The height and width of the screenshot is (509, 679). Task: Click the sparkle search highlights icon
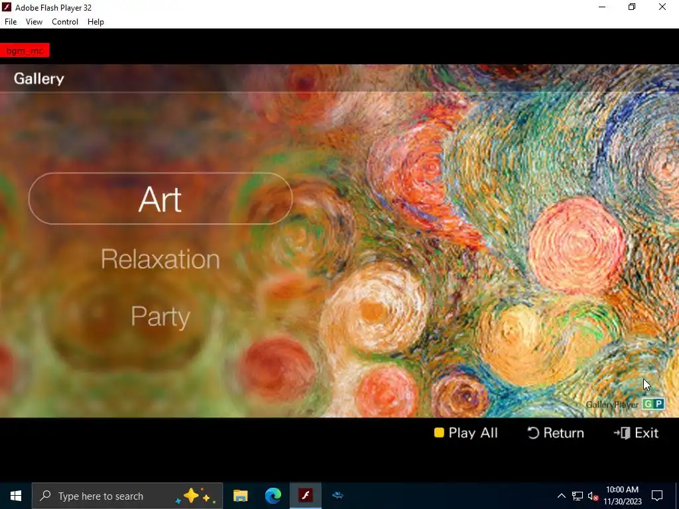click(196, 496)
